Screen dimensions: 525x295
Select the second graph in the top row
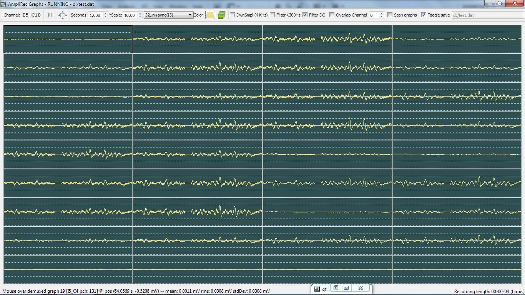click(x=198, y=39)
